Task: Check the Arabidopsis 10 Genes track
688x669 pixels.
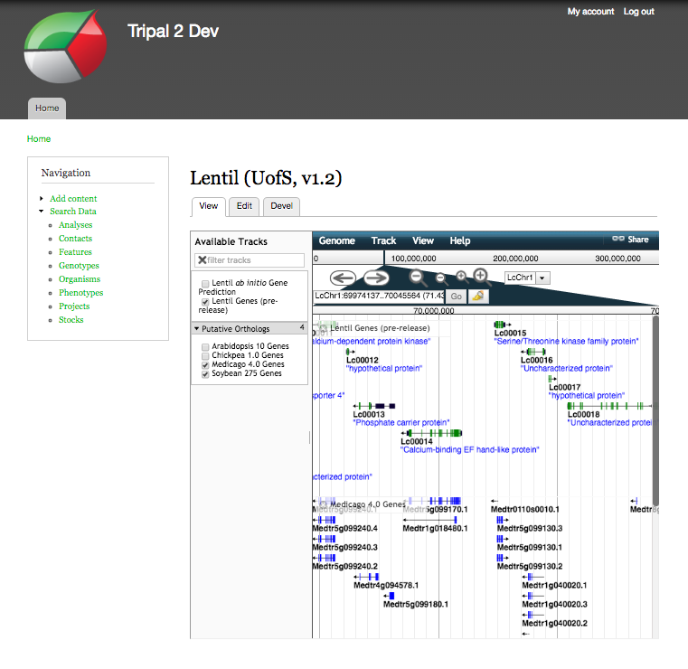Action: 205,346
